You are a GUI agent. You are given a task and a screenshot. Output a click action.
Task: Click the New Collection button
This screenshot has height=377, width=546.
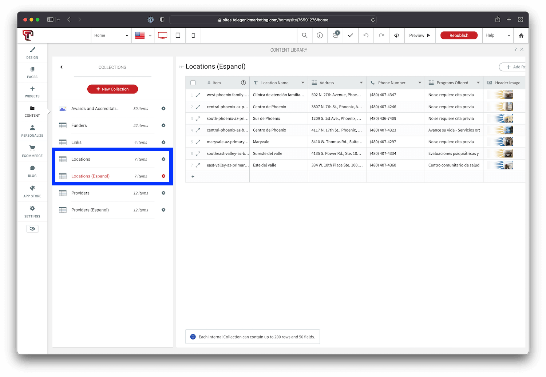pos(112,89)
